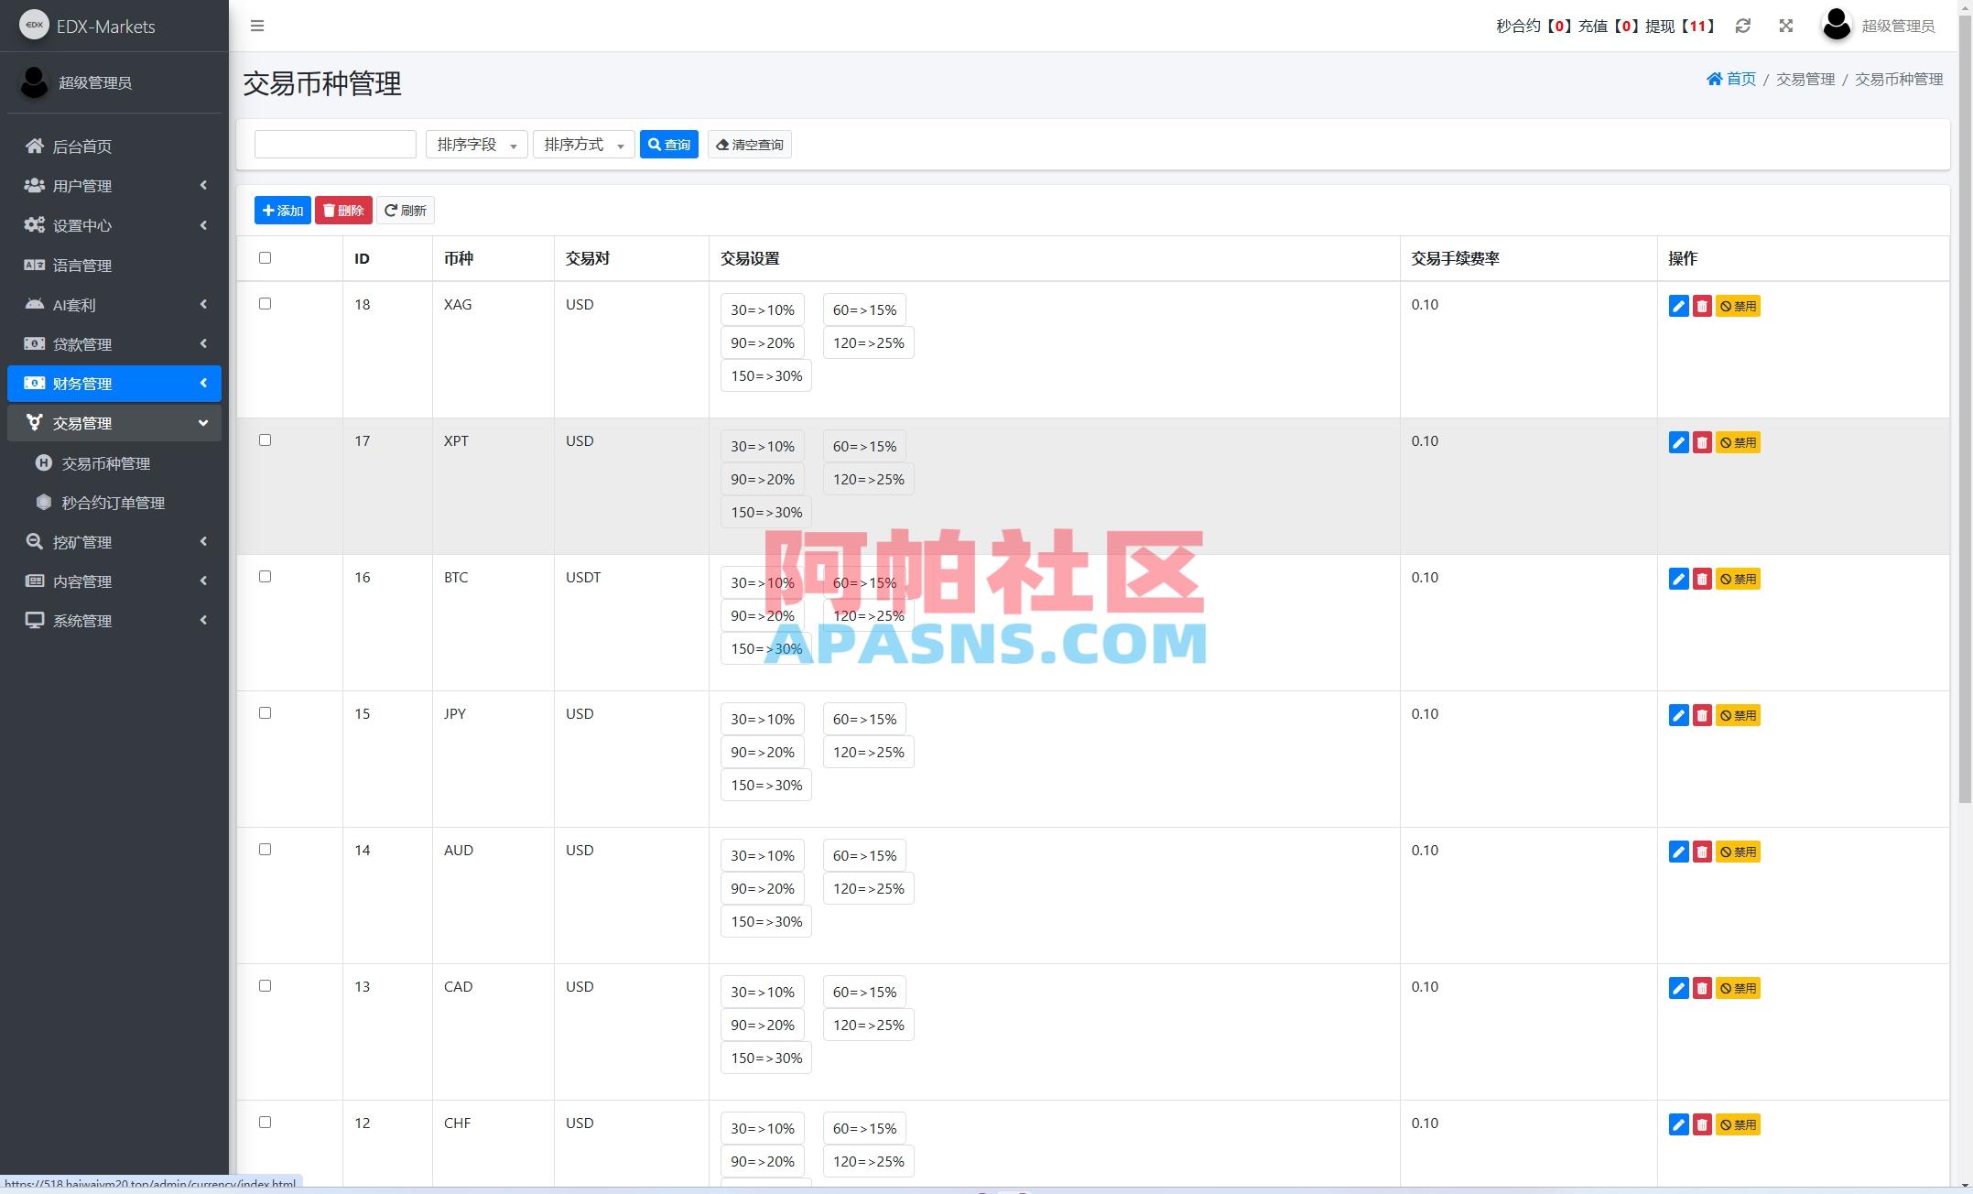The height and width of the screenshot is (1194, 1973).
Task: Click the refresh icon in the top bar
Action: point(1743,26)
